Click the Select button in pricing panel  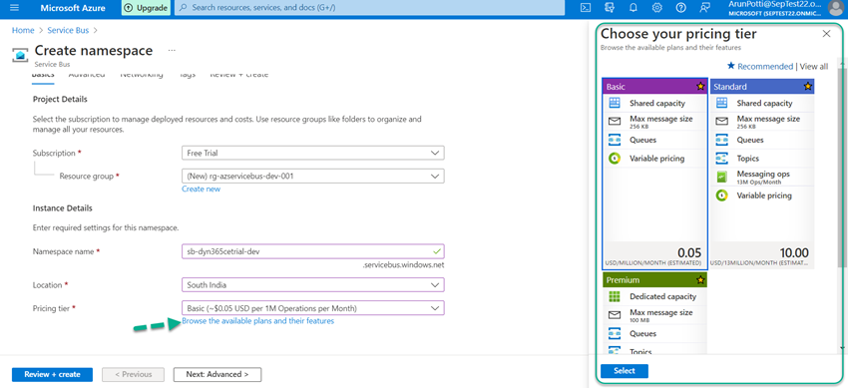tap(625, 371)
